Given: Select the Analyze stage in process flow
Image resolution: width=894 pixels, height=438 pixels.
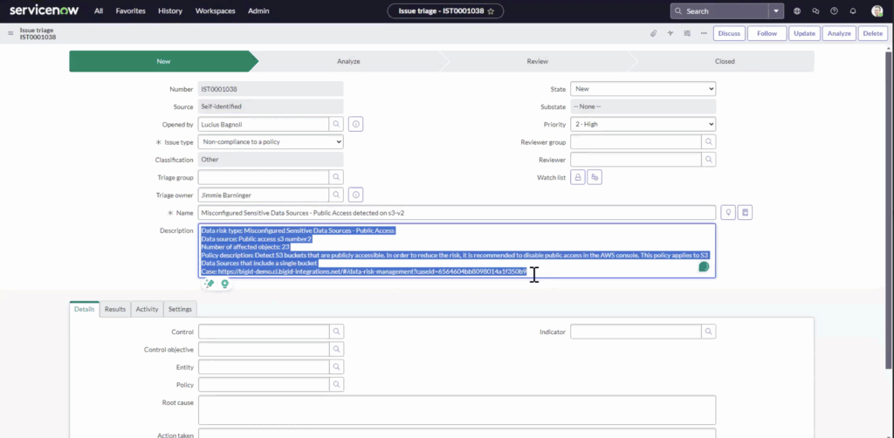Looking at the screenshot, I should 348,62.
